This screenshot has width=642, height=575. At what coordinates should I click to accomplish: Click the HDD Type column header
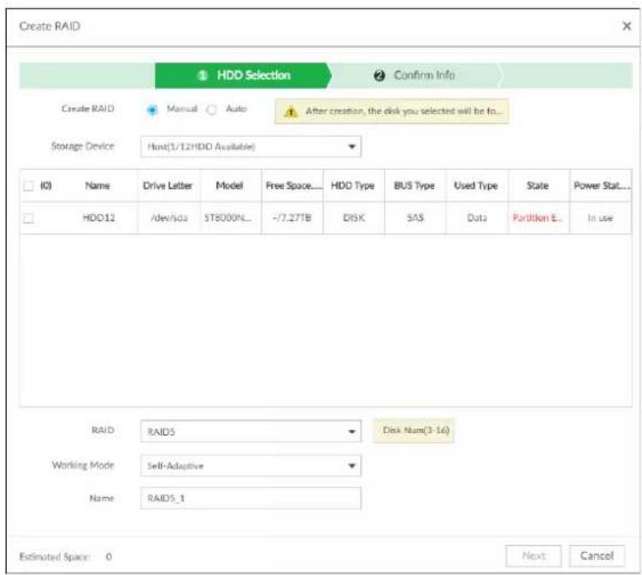click(x=352, y=185)
